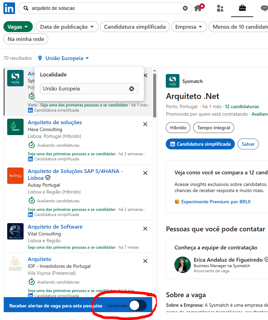Enable job alerts toggle for this search

[138, 306]
